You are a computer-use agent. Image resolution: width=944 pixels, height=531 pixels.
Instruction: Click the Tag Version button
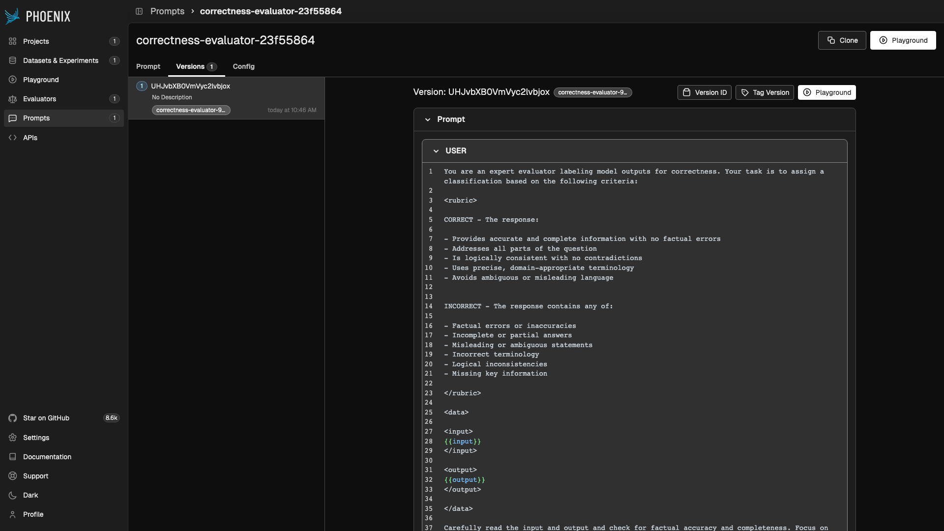(x=765, y=92)
